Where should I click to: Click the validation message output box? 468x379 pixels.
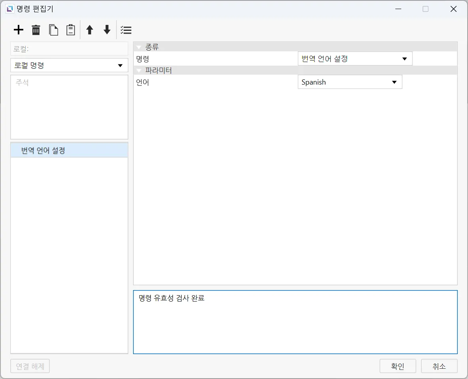(x=295, y=322)
